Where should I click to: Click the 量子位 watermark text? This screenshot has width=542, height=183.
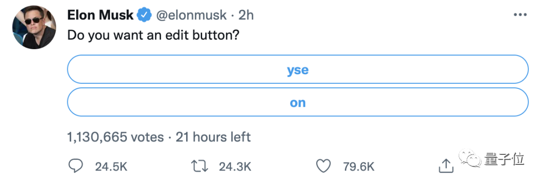click(503, 159)
